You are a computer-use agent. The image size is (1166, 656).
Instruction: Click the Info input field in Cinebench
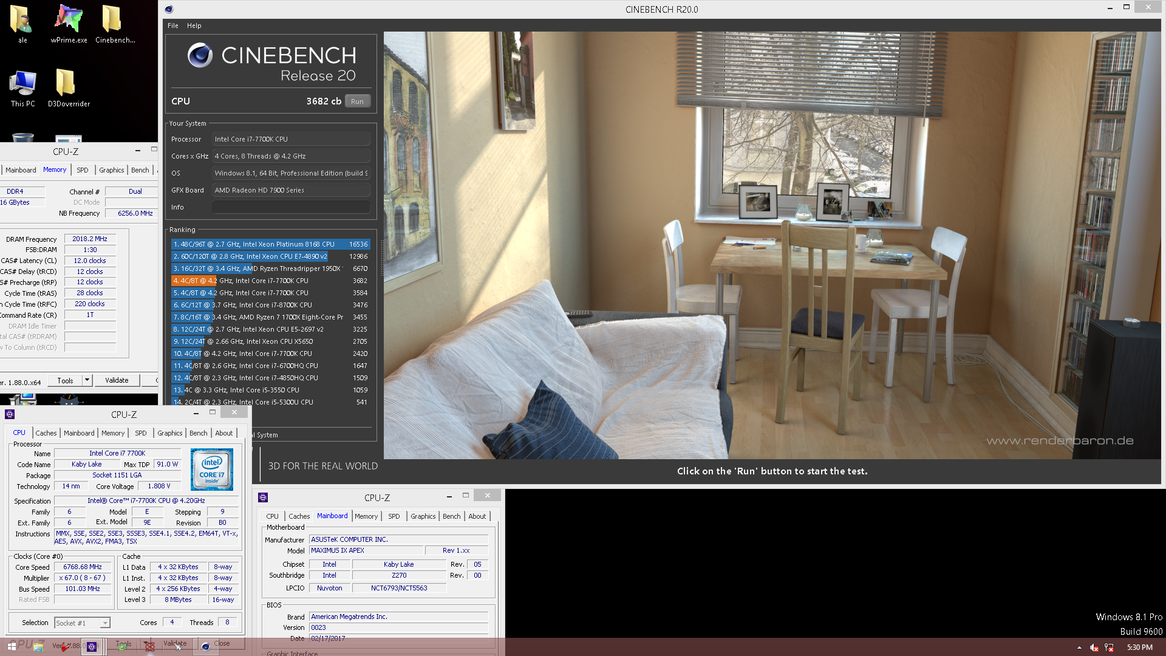(x=291, y=207)
